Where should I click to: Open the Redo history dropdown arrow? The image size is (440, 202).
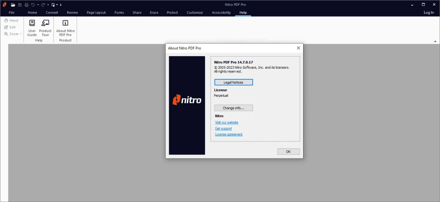click(x=48, y=5)
